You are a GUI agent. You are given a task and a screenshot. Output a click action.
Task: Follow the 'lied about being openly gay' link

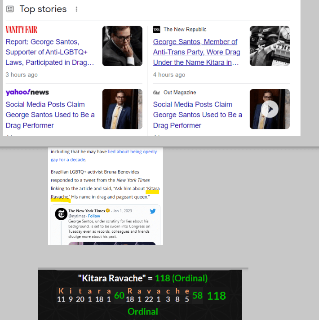point(132,152)
